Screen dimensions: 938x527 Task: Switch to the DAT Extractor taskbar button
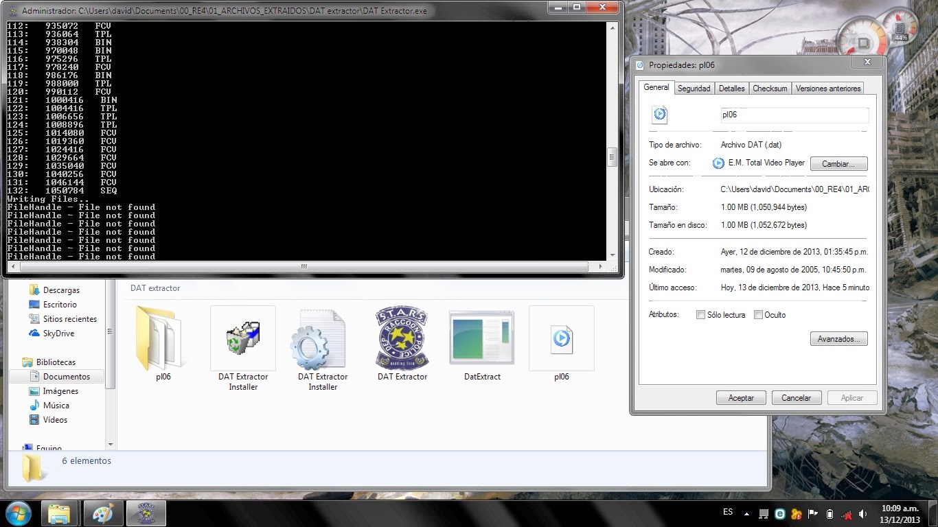coord(146,513)
